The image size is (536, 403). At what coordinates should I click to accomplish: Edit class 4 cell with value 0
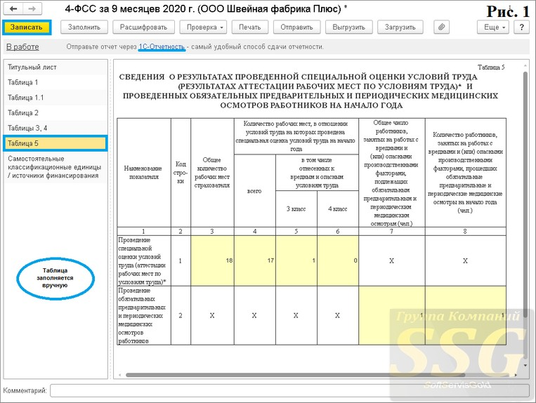click(338, 260)
